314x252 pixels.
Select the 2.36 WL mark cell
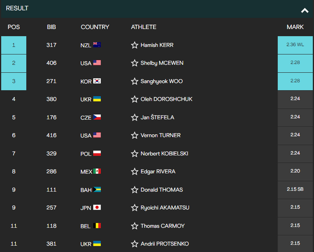295,45
